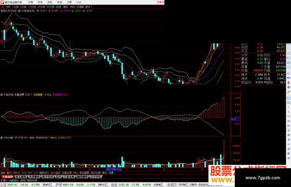Viewport: 291px width, 187px height.
Task: Select the 月线 period tab
Action: pos(72,7)
